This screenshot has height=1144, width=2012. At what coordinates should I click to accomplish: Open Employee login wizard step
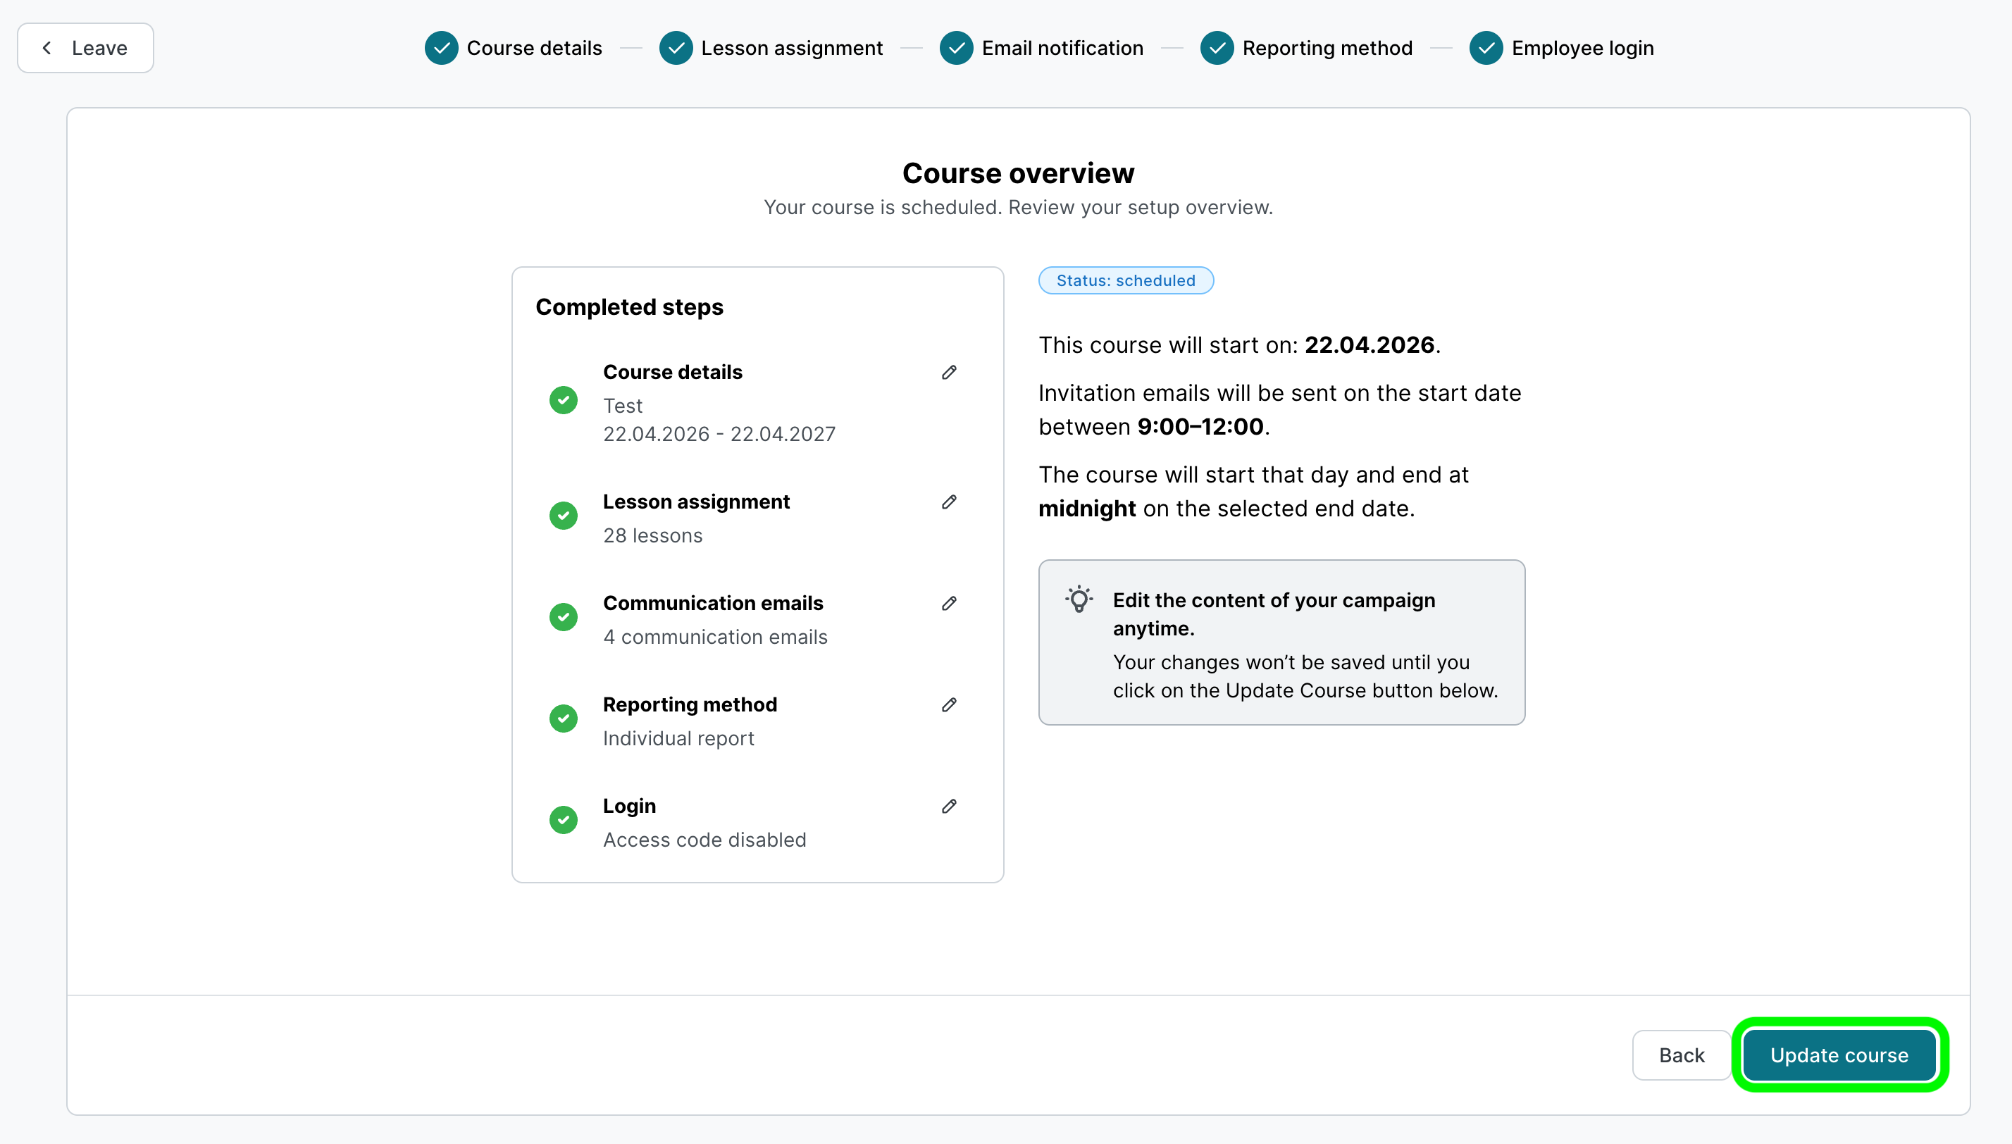coord(1561,48)
